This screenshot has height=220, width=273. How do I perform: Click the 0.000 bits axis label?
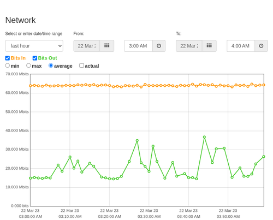[x=20, y=206]
